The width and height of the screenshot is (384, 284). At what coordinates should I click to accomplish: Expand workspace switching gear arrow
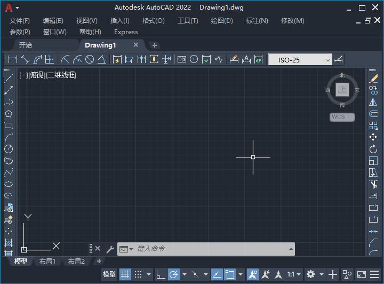tap(322, 274)
